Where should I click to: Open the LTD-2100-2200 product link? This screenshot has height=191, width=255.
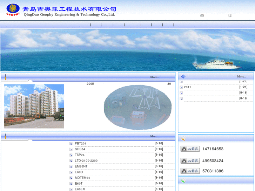(x=86, y=161)
